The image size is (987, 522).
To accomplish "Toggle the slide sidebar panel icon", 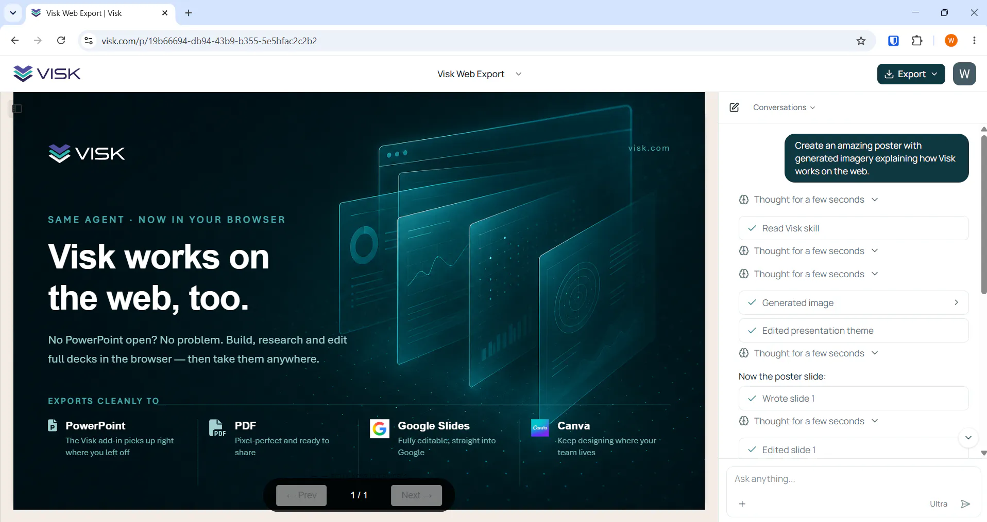I will (17, 109).
